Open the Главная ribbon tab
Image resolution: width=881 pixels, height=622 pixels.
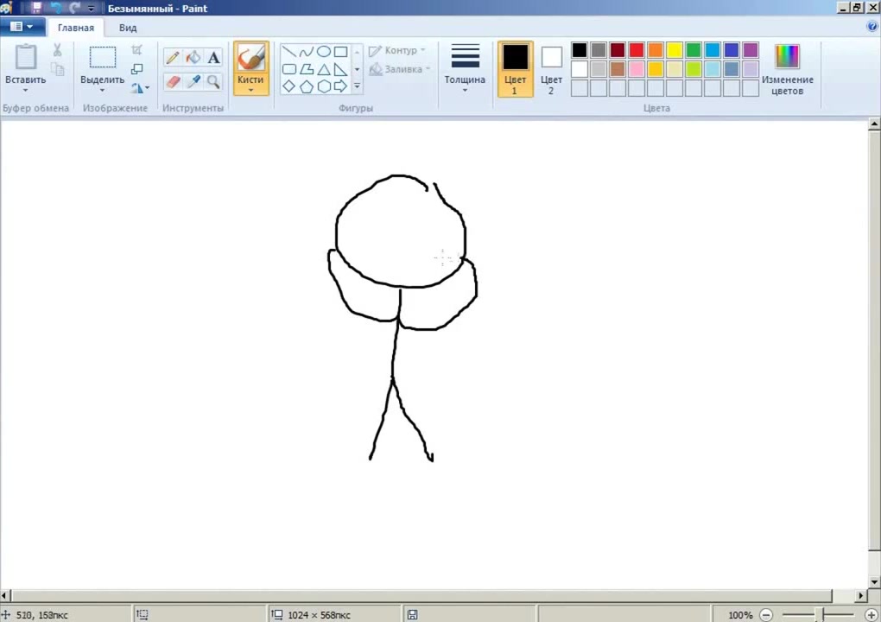76,28
